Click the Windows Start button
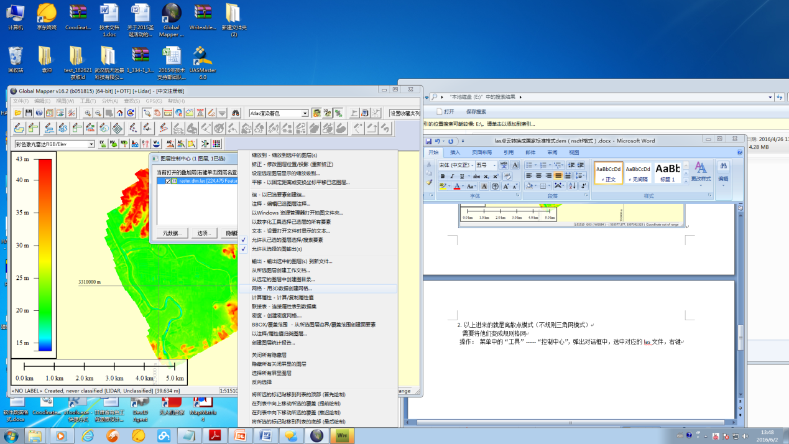This screenshot has height=444, width=789. click(11, 435)
